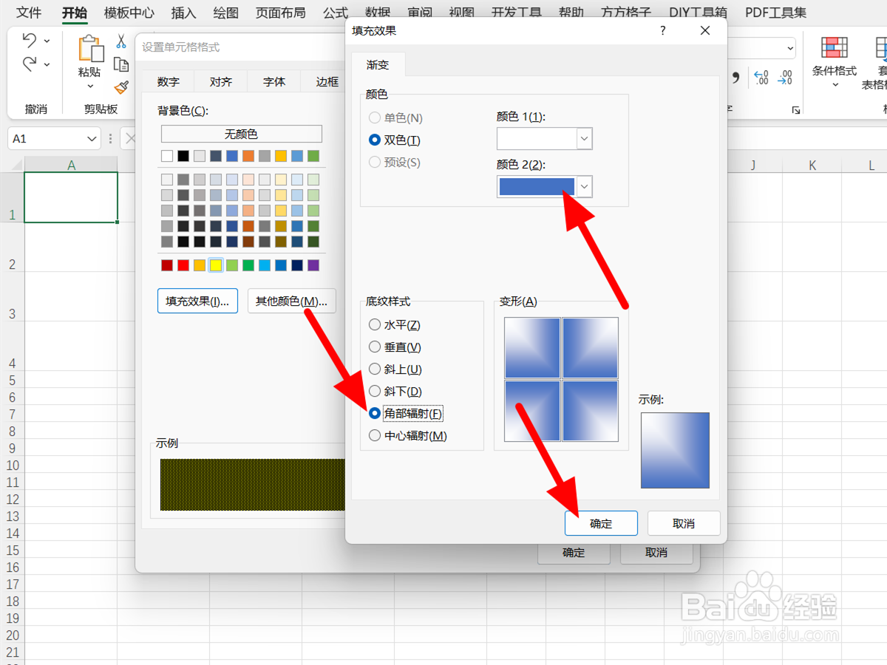Open the number format dialog launcher

[796, 110]
